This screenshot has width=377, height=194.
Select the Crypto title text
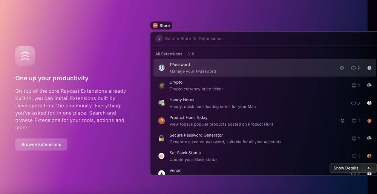(176, 82)
